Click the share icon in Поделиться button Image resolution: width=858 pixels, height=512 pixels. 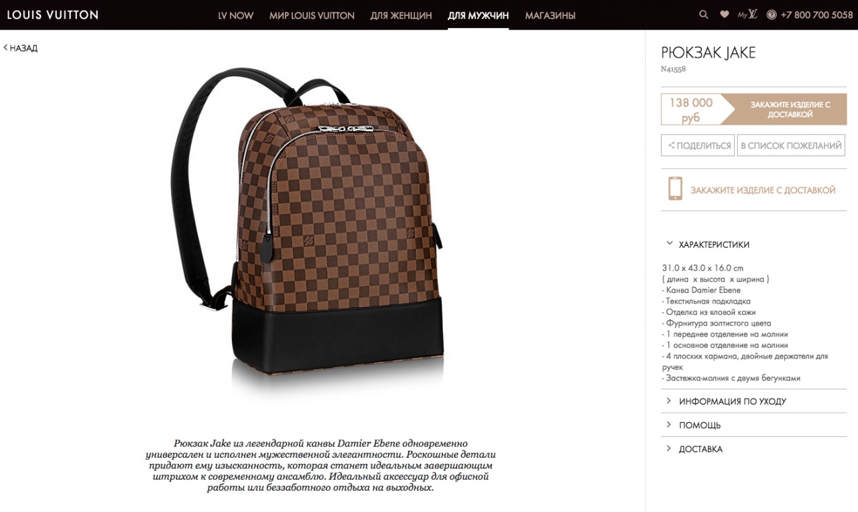(672, 145)
